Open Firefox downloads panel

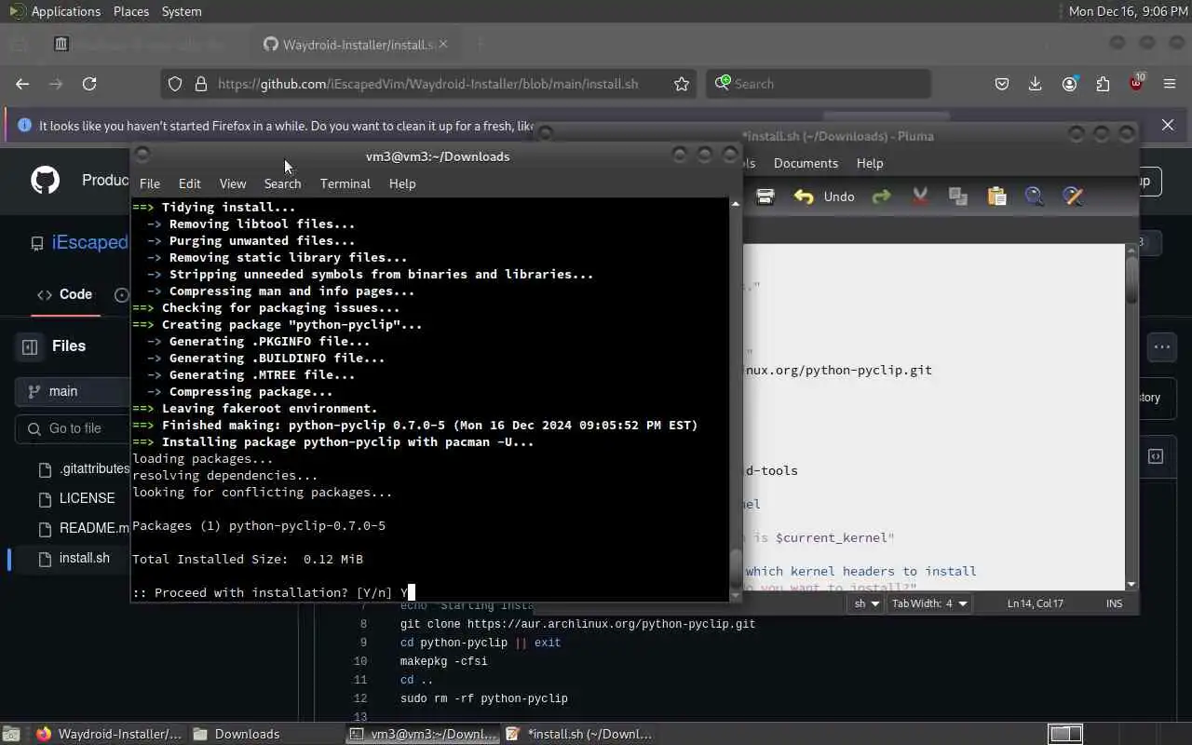[x=1035, y=84]
